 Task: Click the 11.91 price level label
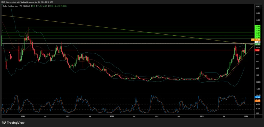point(257,37)
